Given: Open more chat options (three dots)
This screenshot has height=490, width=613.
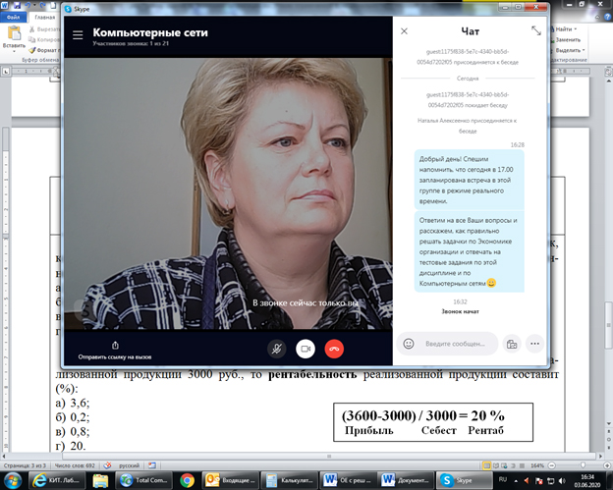Looking at the screenshot, I should point(534,344).
